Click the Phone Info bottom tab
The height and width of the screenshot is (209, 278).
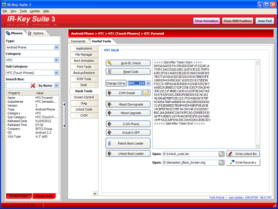point(44,196)
